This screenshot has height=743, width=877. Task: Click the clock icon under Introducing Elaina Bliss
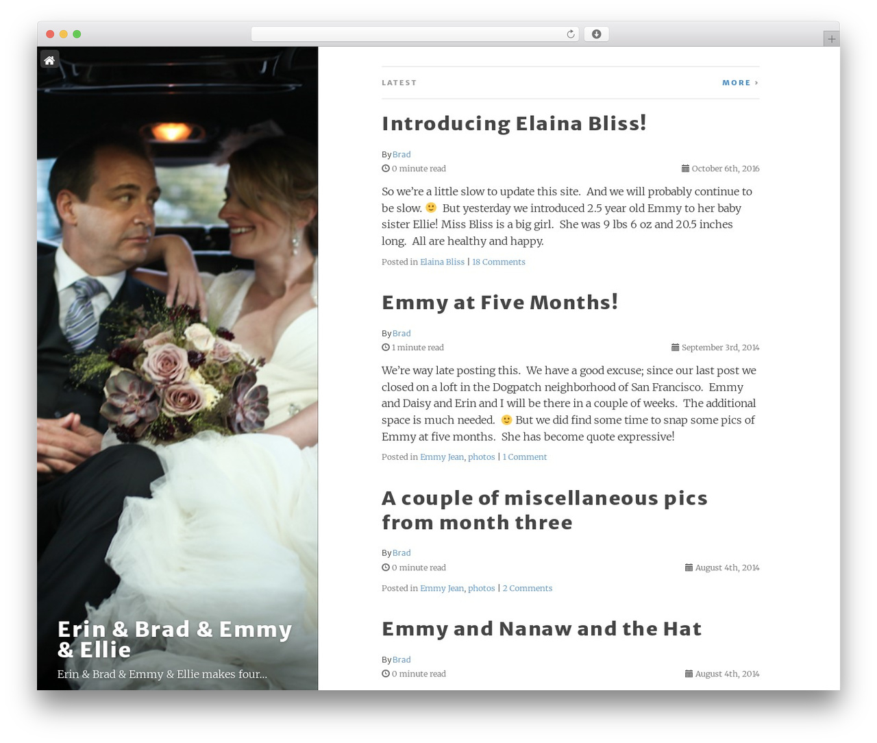tap(386, 169)
